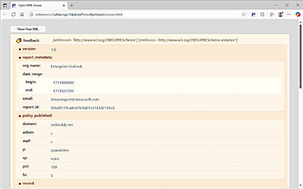Select the domain value netbuddy.net
Viewport: 303px width, 189px height.
tap(62, 125)
